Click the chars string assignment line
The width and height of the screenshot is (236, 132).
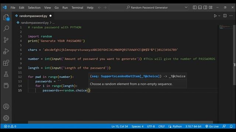103,50
